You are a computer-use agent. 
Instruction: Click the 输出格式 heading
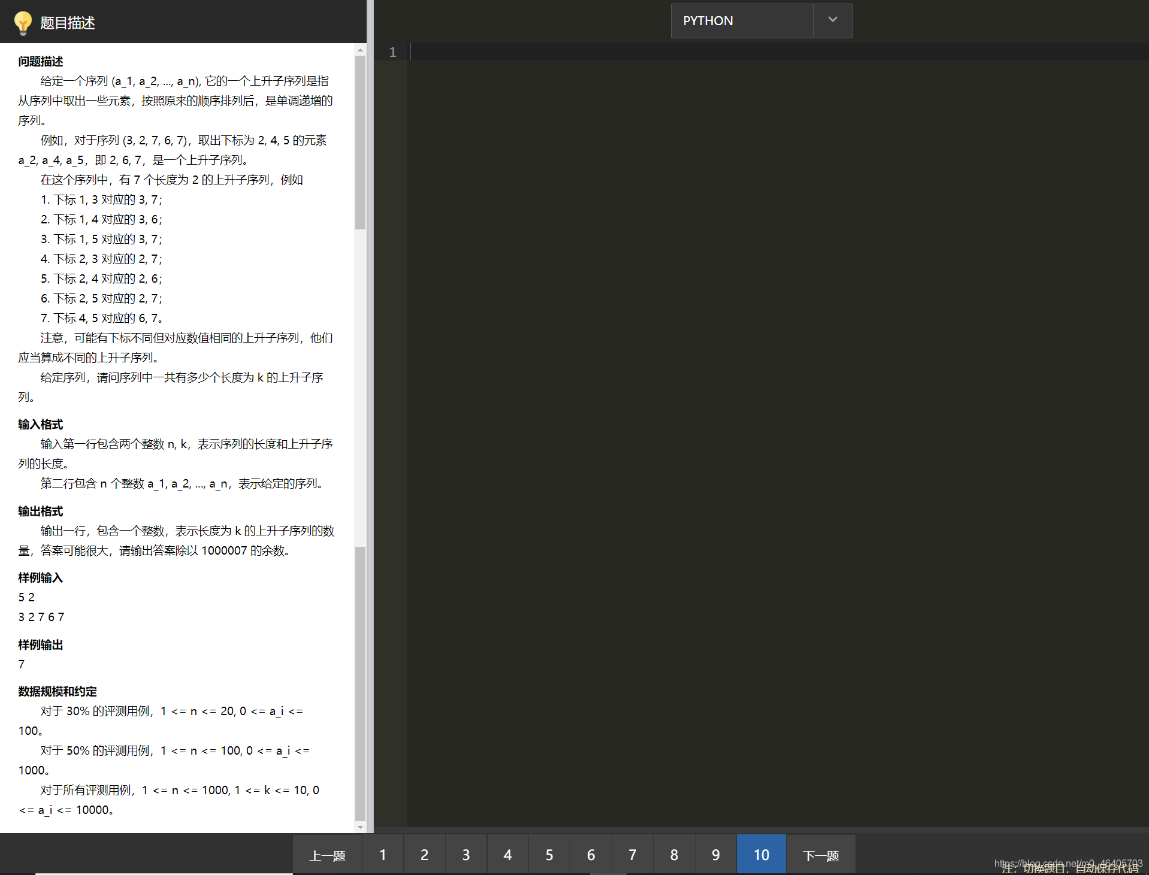coord(41,511)
